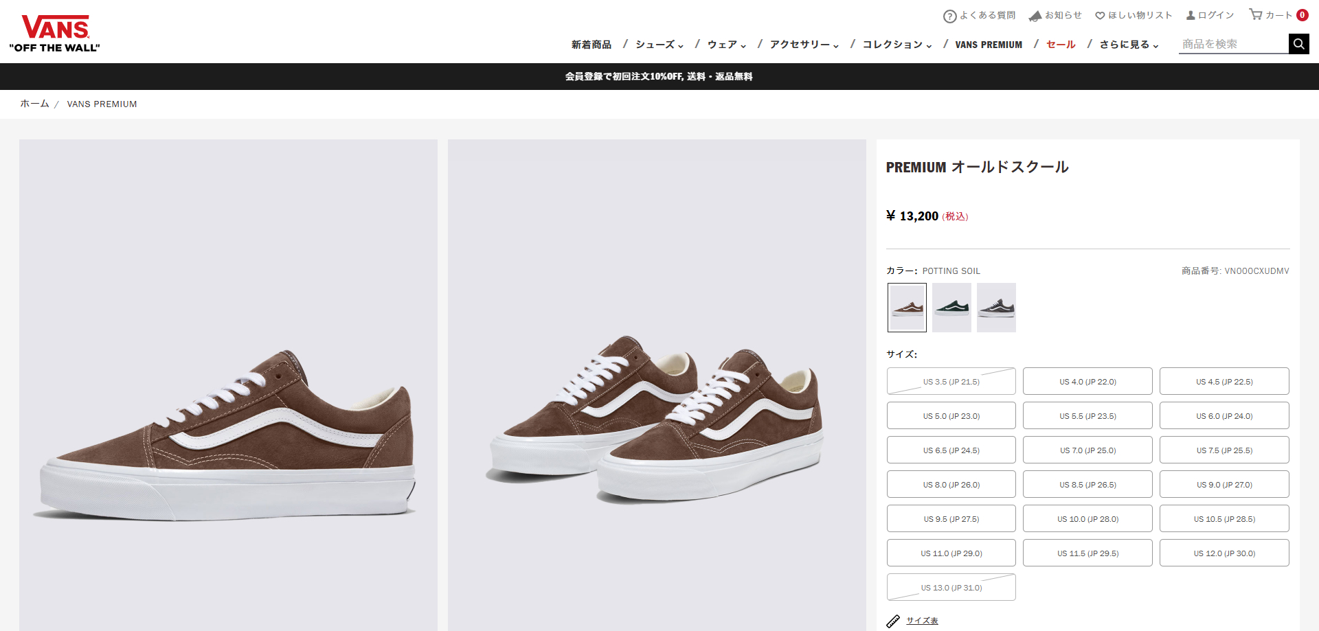Viewport: 1319px width, 631px height.
Task: Select size US 8.0 (JP 26.0)
Action: [951, 484]
